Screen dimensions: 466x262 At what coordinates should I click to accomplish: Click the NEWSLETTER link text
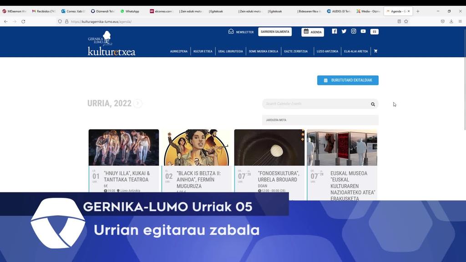point(245,32)
